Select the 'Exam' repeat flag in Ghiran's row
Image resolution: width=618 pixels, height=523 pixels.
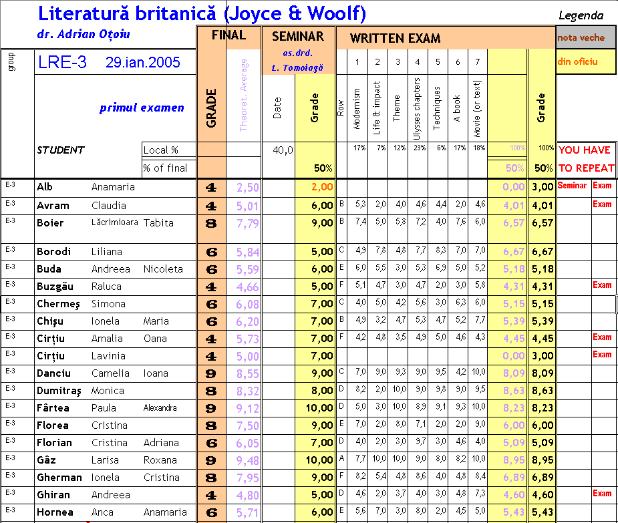602,494
